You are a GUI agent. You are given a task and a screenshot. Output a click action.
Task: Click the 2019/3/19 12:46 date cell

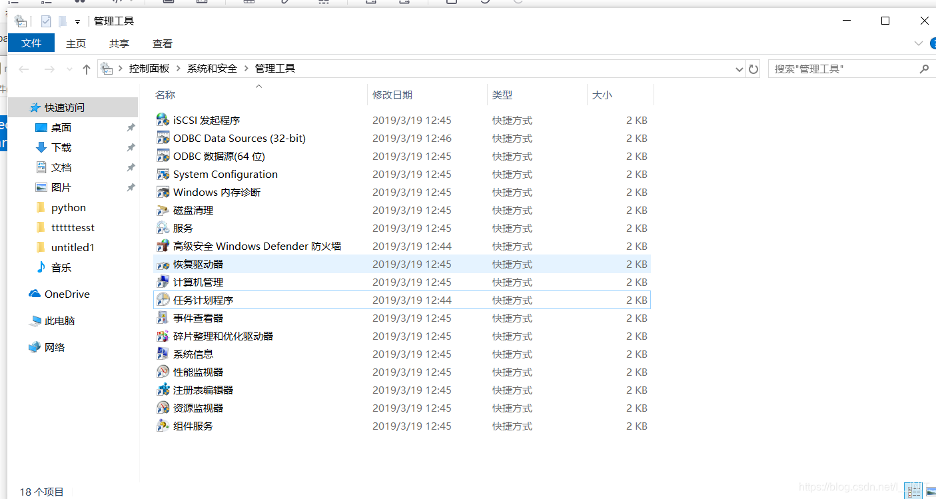412,138
